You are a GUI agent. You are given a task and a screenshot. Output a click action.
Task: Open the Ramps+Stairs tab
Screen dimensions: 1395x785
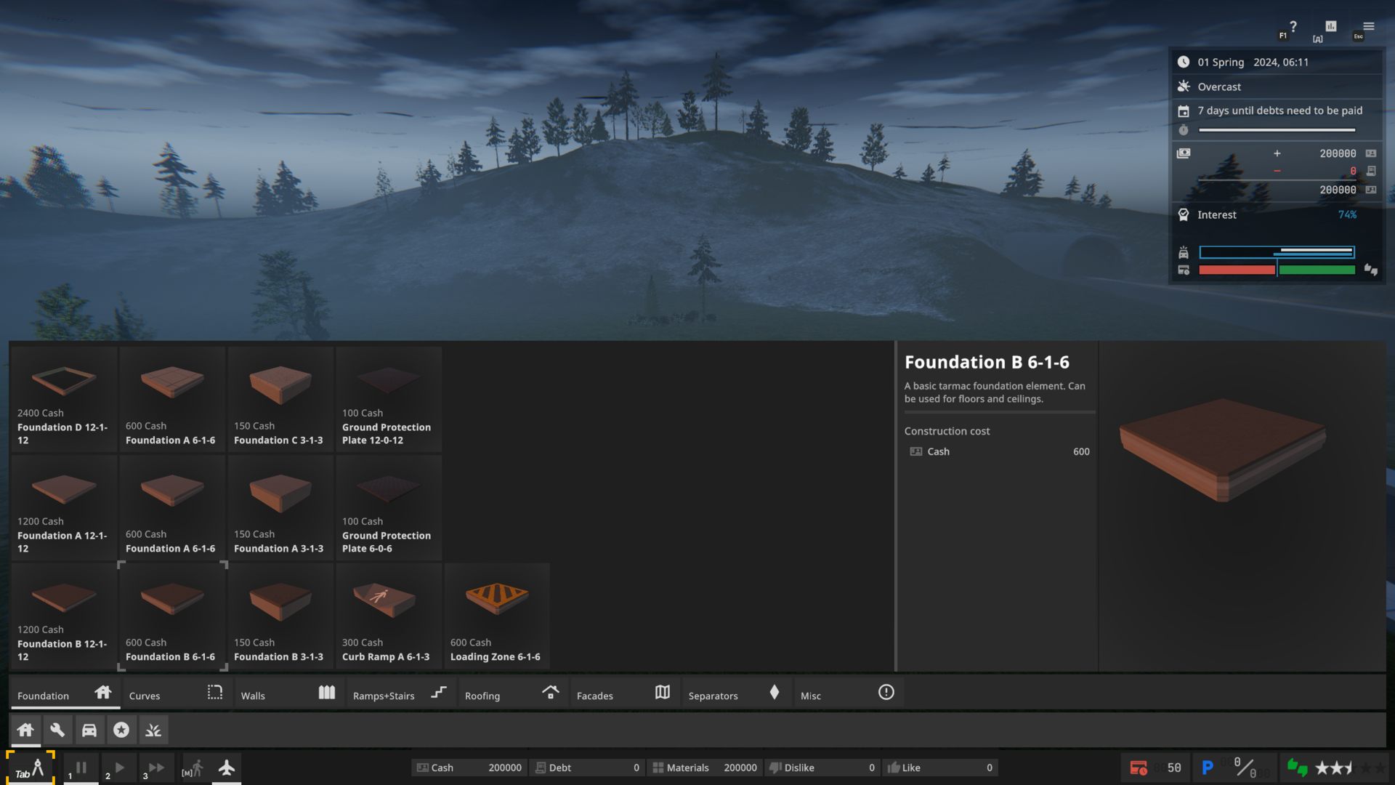400,693
